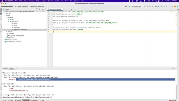Collapse the src folder

(5, 16)
